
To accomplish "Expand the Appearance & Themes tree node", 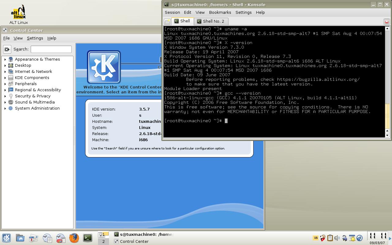I will tap(5, 59).
